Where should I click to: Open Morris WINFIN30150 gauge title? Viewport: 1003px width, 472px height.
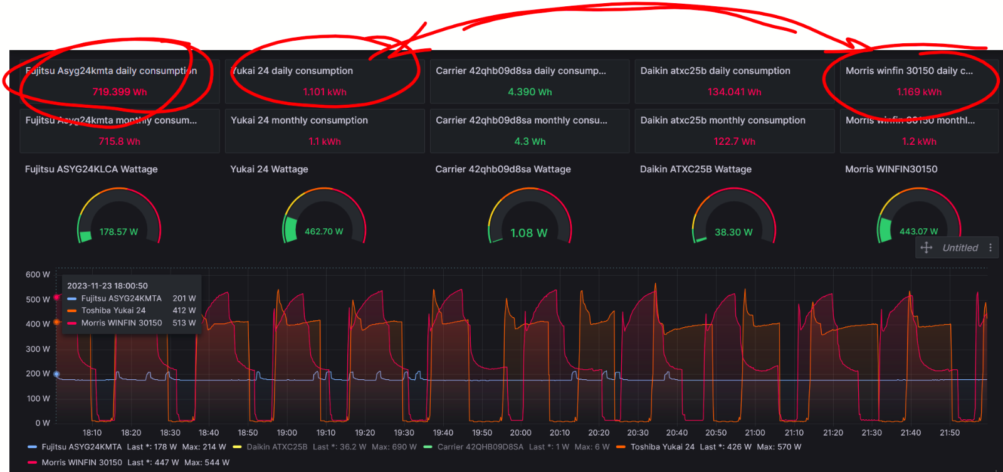[891, 169]
